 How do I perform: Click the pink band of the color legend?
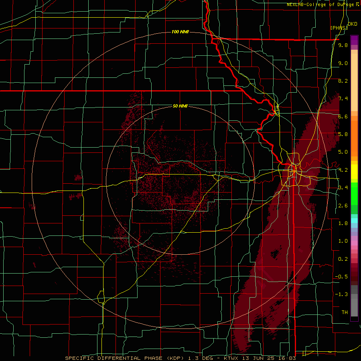(x=354, y=243)
